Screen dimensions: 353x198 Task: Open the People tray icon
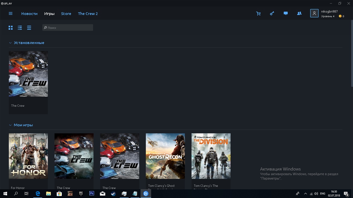click(x=298, y=194)
